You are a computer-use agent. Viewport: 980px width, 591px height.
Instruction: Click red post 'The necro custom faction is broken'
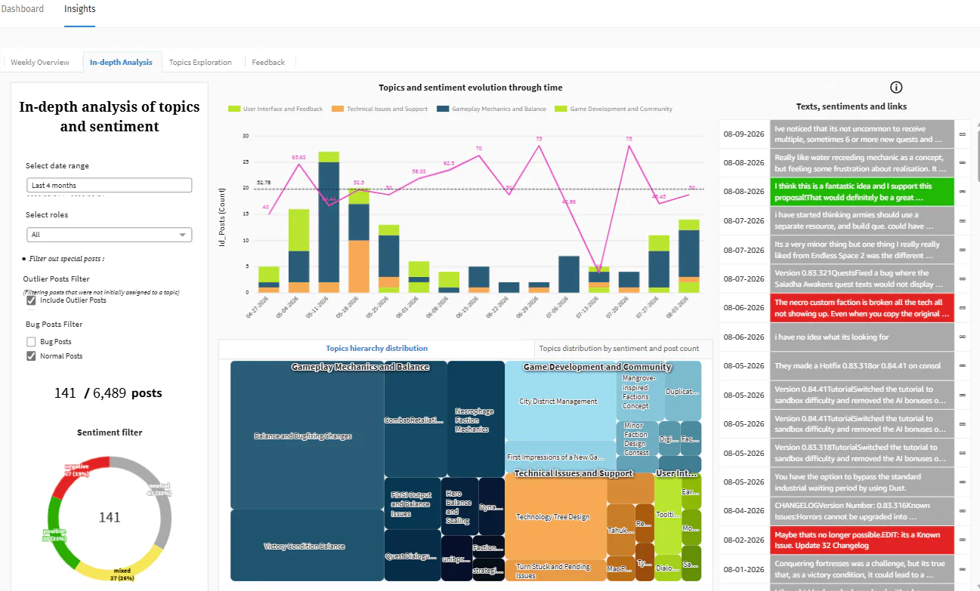point(861,308)
